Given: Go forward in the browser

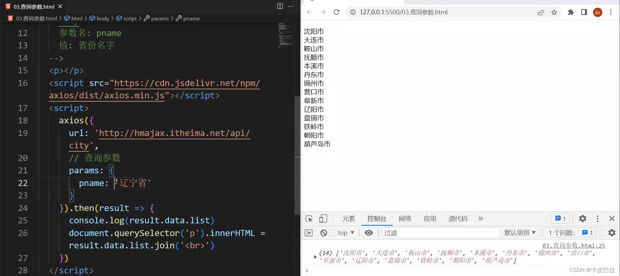Looking at the screenshot, I should (323, 12).
